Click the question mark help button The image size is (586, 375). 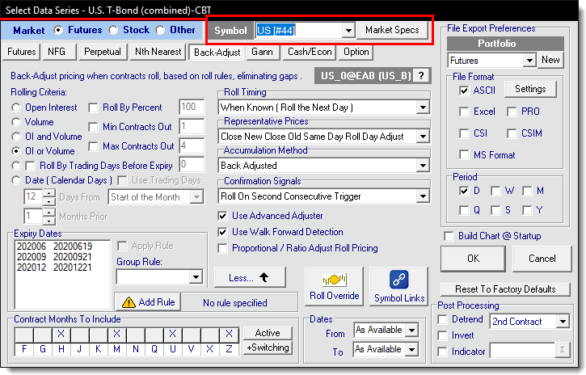point(422,76)
